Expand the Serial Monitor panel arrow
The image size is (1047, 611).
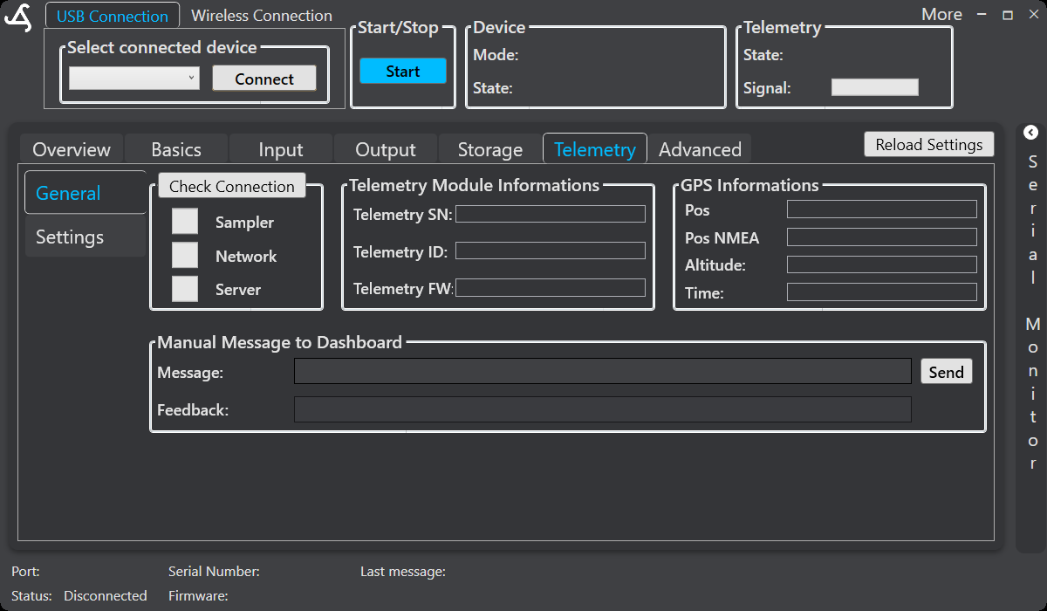(1030, 133)
